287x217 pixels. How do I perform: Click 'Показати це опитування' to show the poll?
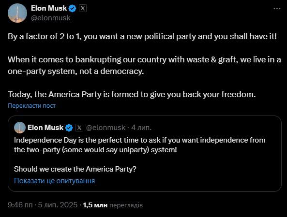pos(54,181)
